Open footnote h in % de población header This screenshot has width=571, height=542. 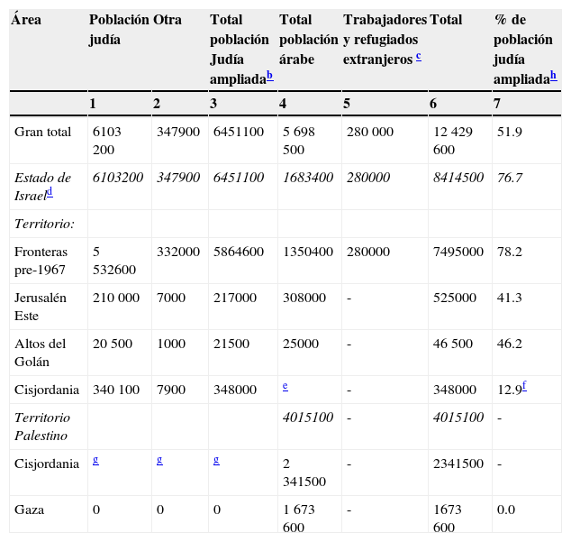point(553,78)
